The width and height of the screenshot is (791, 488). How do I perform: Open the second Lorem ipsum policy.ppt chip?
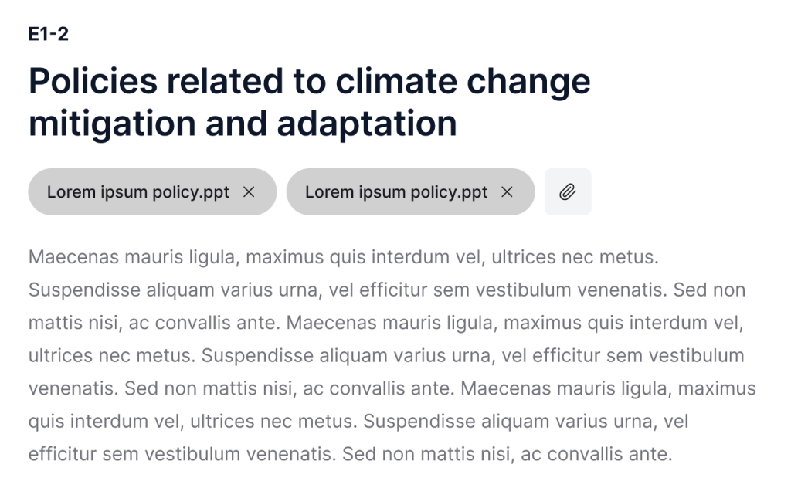pyautogui.click(x=396, y=192)
